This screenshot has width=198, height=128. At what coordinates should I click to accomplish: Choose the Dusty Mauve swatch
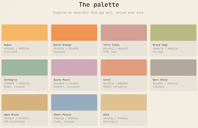74,68
